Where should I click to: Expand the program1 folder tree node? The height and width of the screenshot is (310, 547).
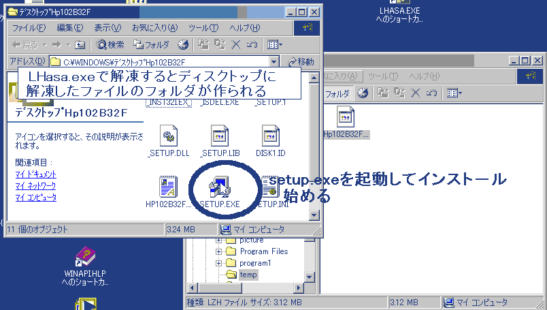[x=219, y=263]
